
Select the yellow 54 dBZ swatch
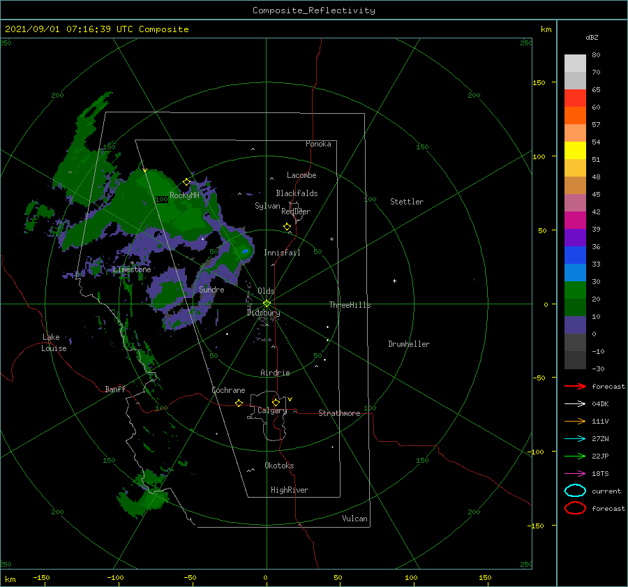575,150
